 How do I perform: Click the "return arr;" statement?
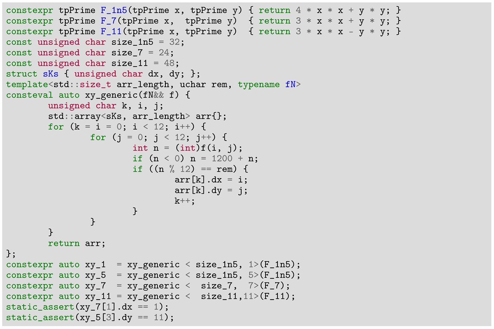77,243
